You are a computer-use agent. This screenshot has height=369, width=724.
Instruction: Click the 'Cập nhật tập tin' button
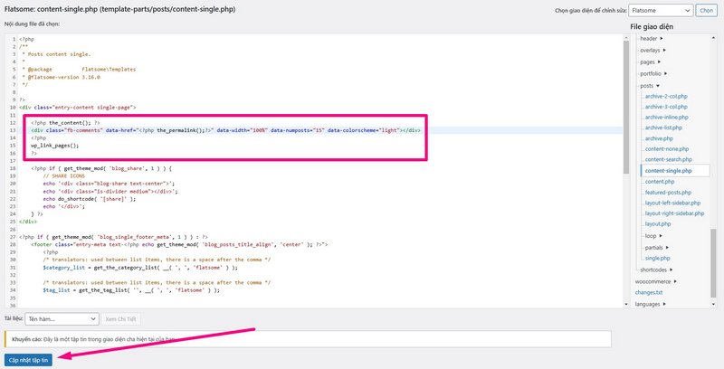[28, 360]
